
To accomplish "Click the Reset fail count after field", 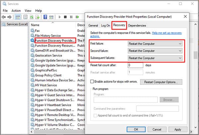I will (135, 65).
